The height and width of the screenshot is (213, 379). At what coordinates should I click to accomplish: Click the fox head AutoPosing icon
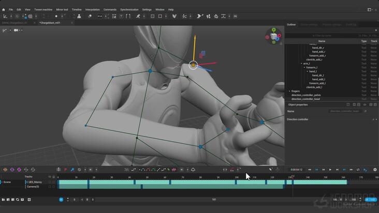pos(174,17)
